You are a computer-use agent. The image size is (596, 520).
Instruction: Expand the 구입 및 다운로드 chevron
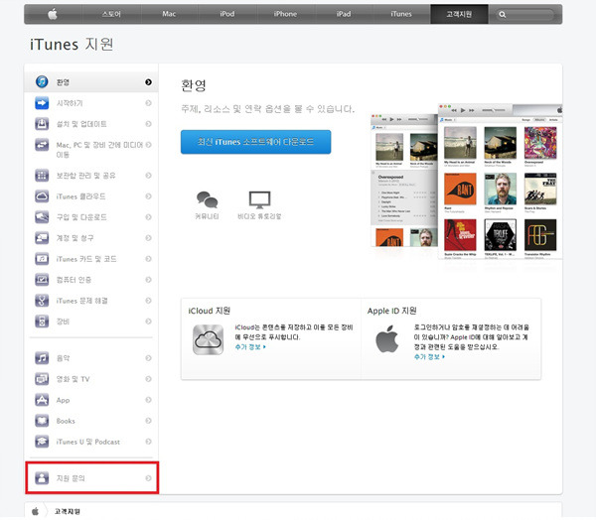tap(148, 217)
